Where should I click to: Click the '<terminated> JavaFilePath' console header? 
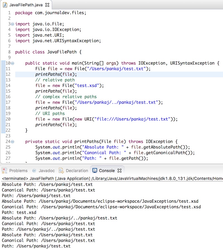[x=112, y=179]
